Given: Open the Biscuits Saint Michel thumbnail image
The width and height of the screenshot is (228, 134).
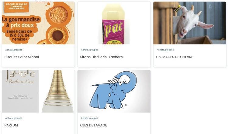Looking at the screenshot, I should pyautogui.click(x=38, y=23).
